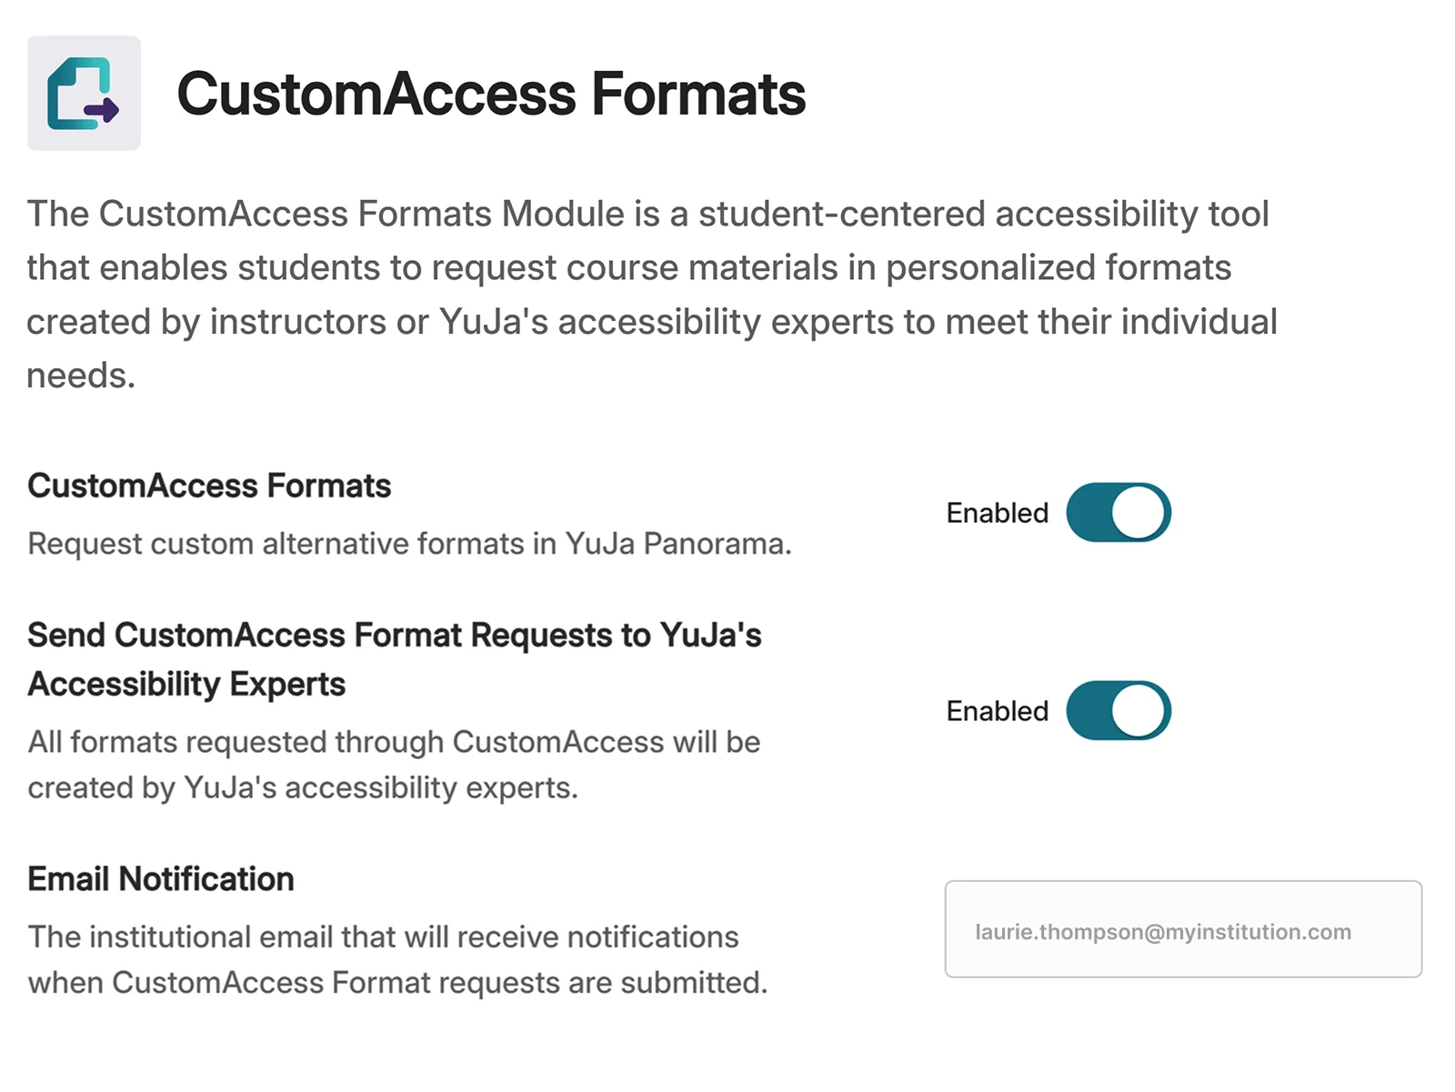Screen dimensions: 1455x1092
Task: Click the requests are submitted description line
Action: pos(396,983)
